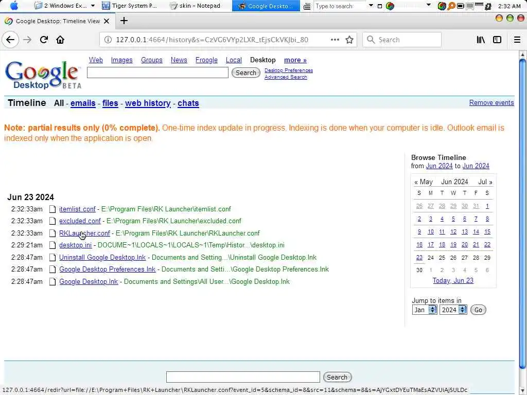527x395 pixels.
Task: Focus the 'Type to search' deskbar field
Action: coord(340,6)
